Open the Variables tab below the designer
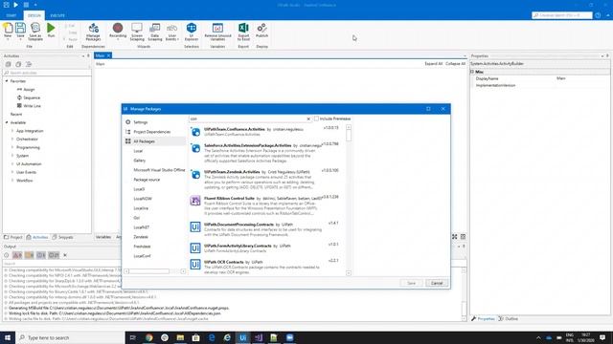 (x=103, y=237)
